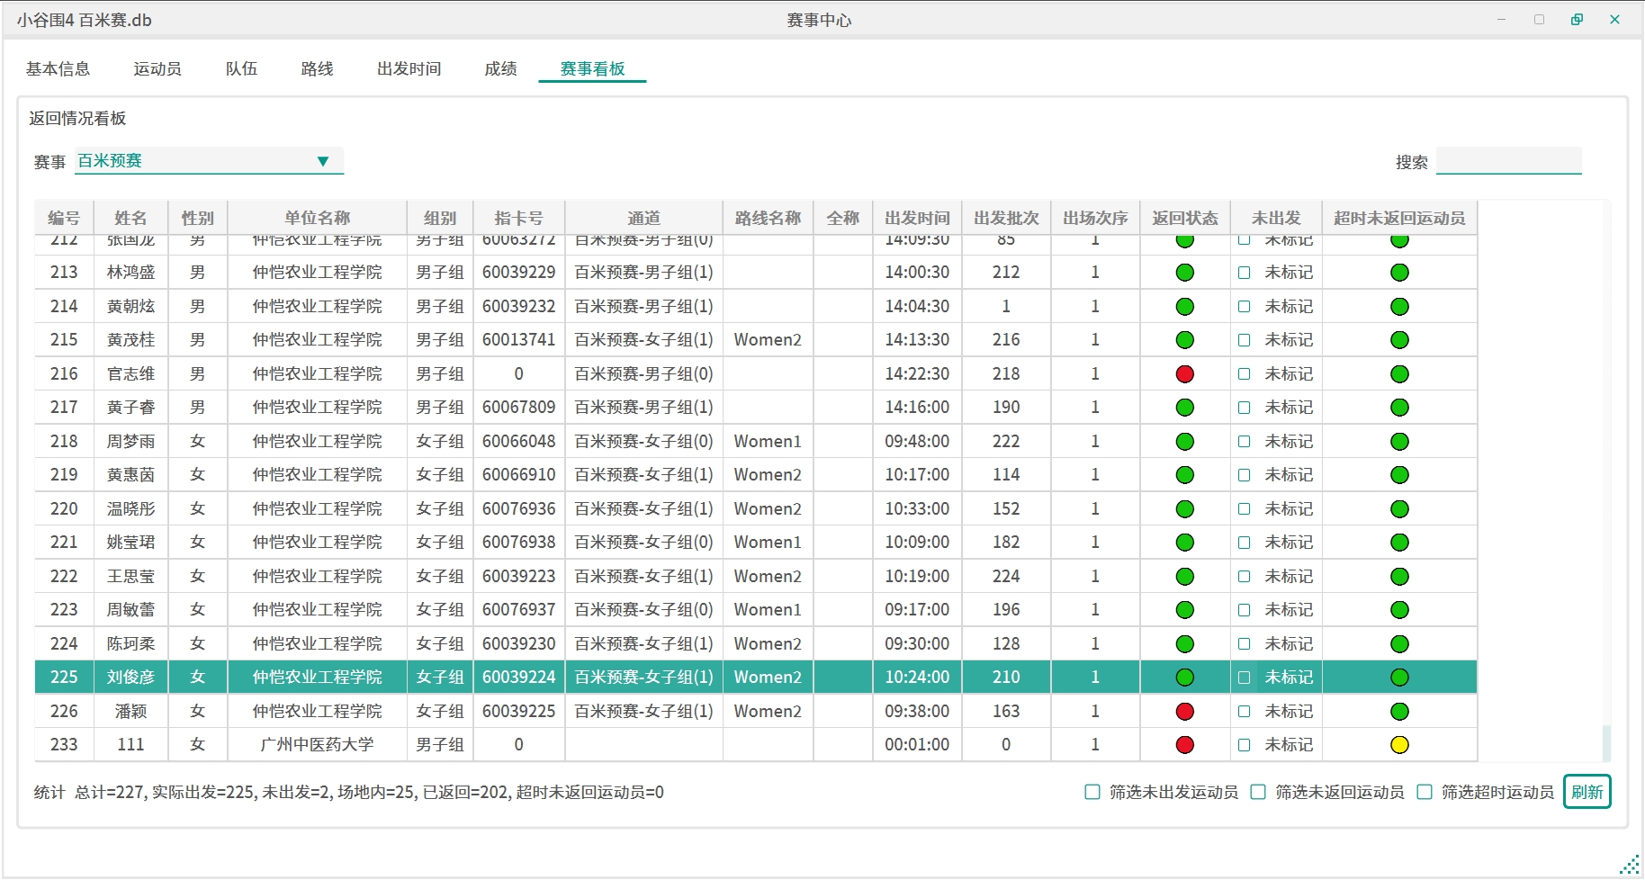This screenshot has width=1645, height=880.
Task: Toggle 筛选未返回运动员 checkbox
Action: (x=1258, y=792)
